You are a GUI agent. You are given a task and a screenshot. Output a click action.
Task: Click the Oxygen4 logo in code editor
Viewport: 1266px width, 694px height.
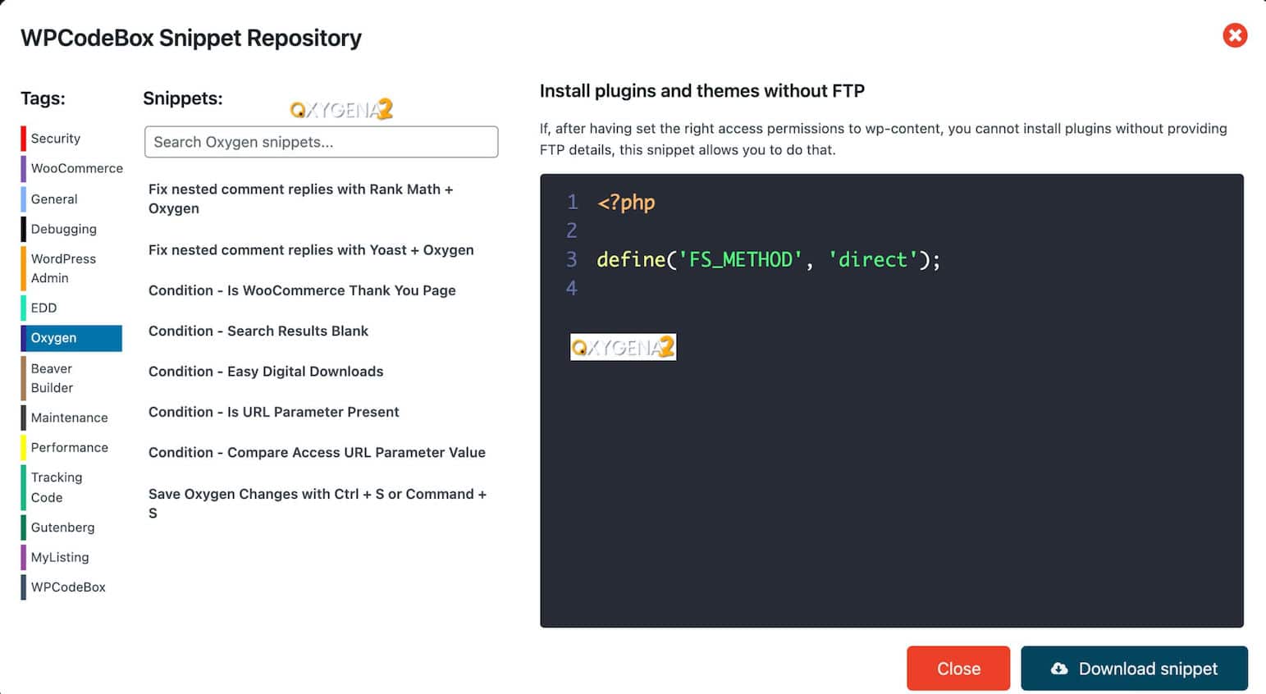[x=623, y=347]
